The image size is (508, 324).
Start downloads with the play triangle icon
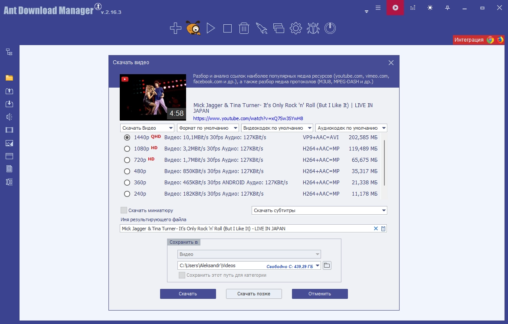coord(210,28)
